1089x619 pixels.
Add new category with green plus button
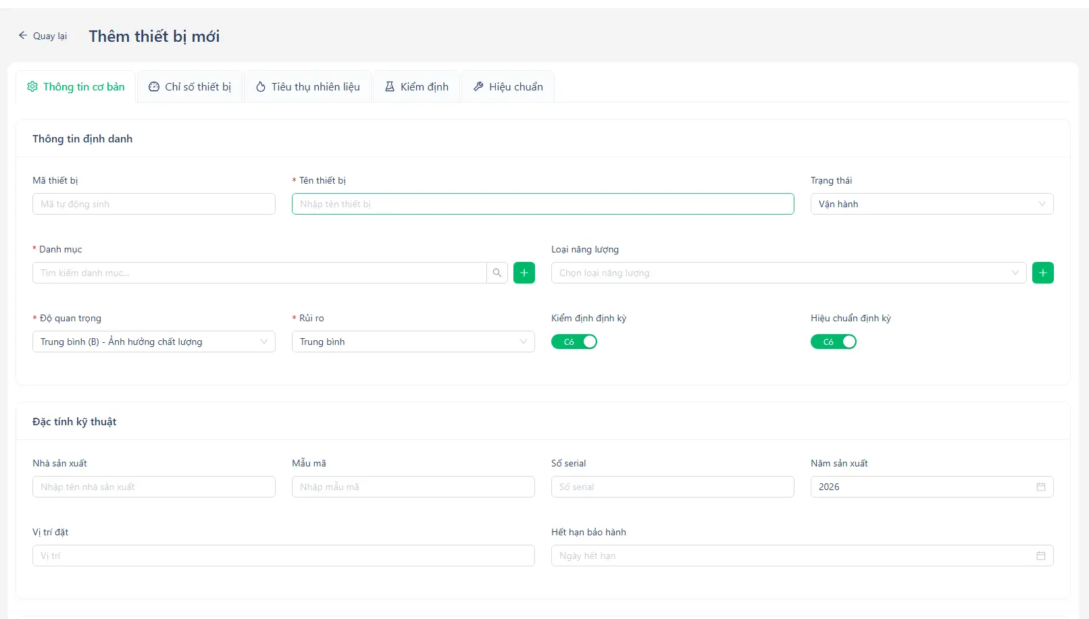(524, 273)
